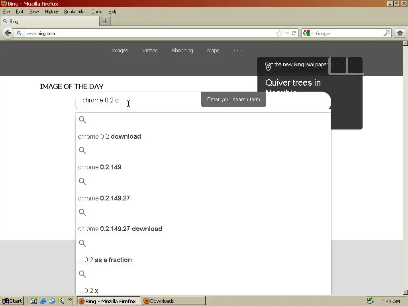Screen dimensions: 408x306
Task: Launch Internet Explorer from quick launch
Action: [43, 301]
